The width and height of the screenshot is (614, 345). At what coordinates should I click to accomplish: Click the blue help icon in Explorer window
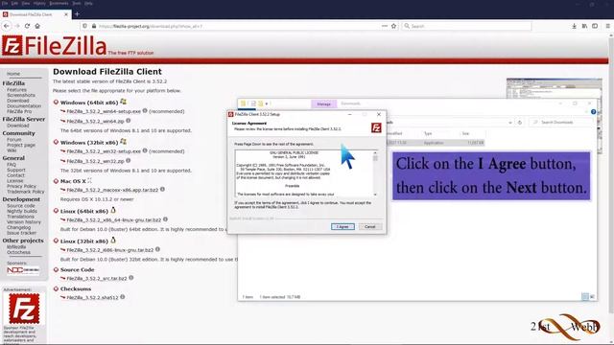[593, 112]
